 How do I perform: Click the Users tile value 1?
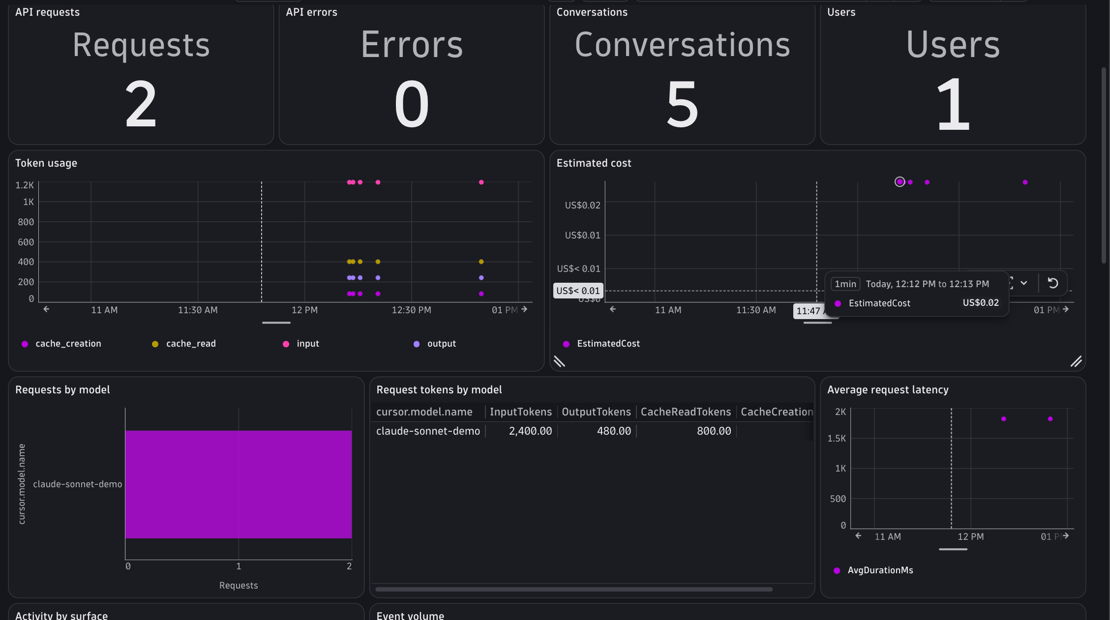coord(953,104)
